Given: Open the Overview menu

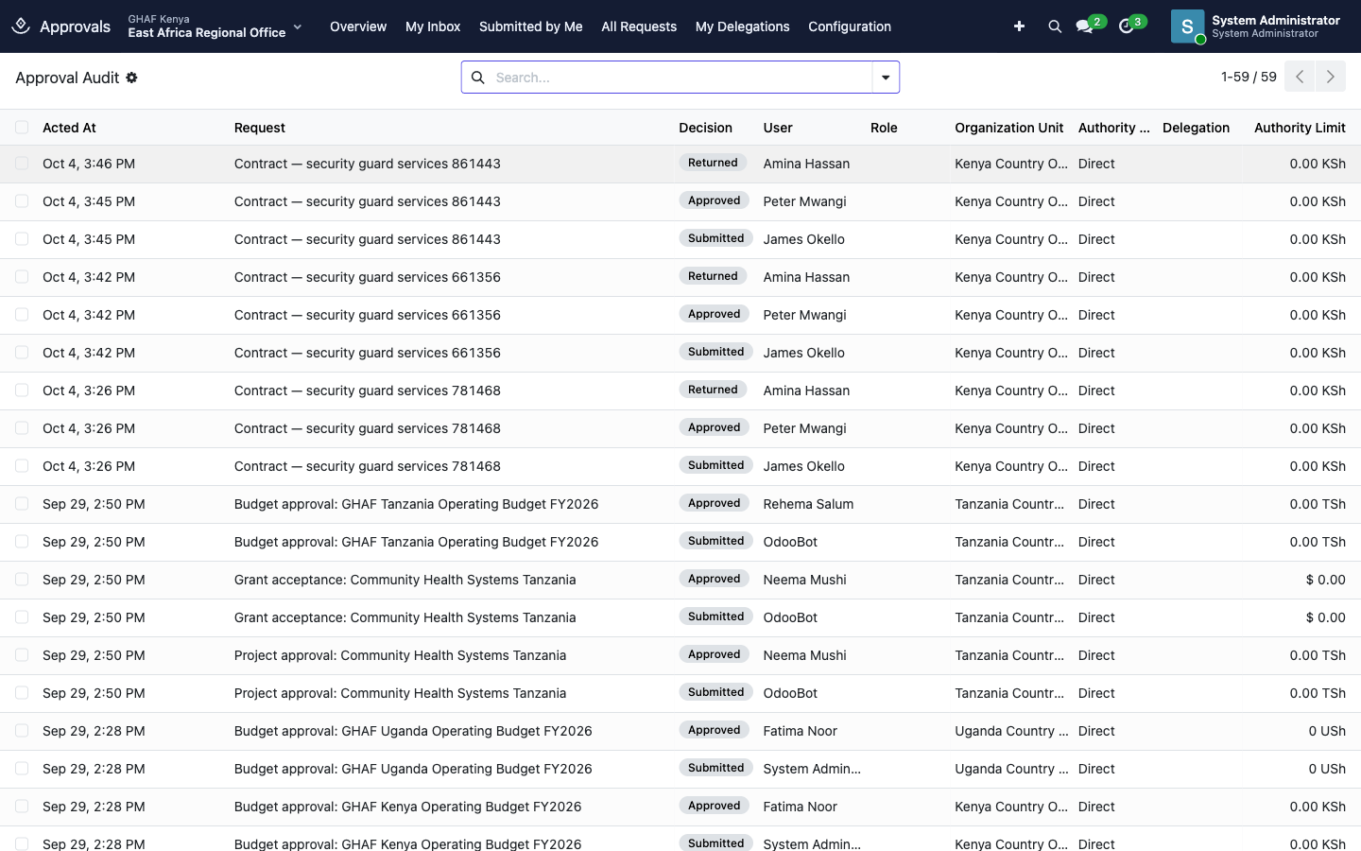Looking at the screenshot, I should click(x=358, y=26).
